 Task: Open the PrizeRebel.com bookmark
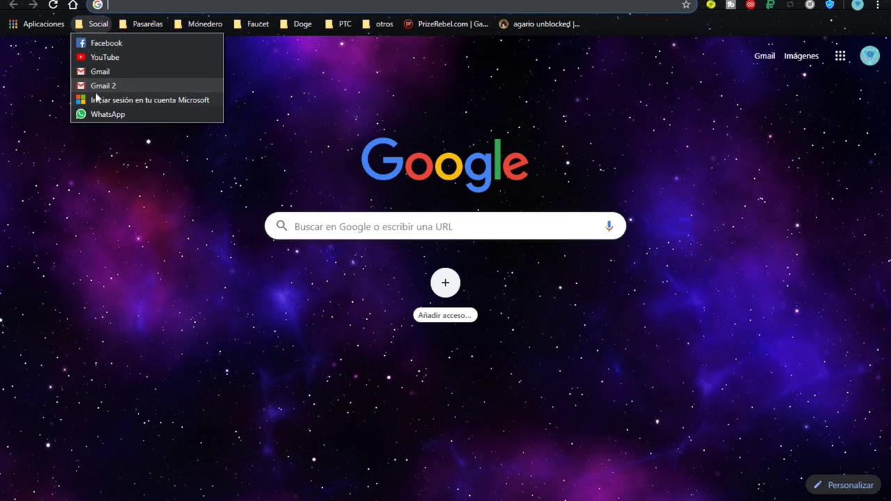point(445,24)
